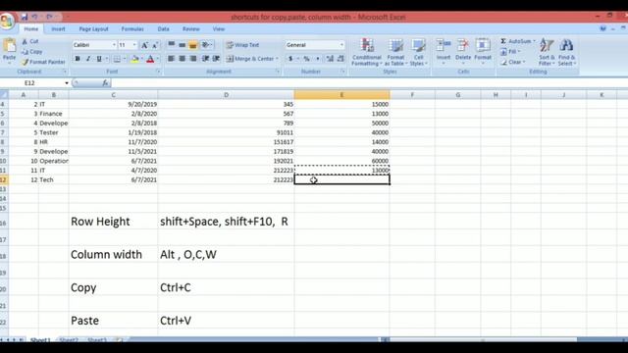Apply accounting dollar format
Image resolution: width=628 pixels, height=353 pixels.
tap(290, 59)
